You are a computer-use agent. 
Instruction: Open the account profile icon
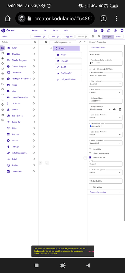(122, 30)
